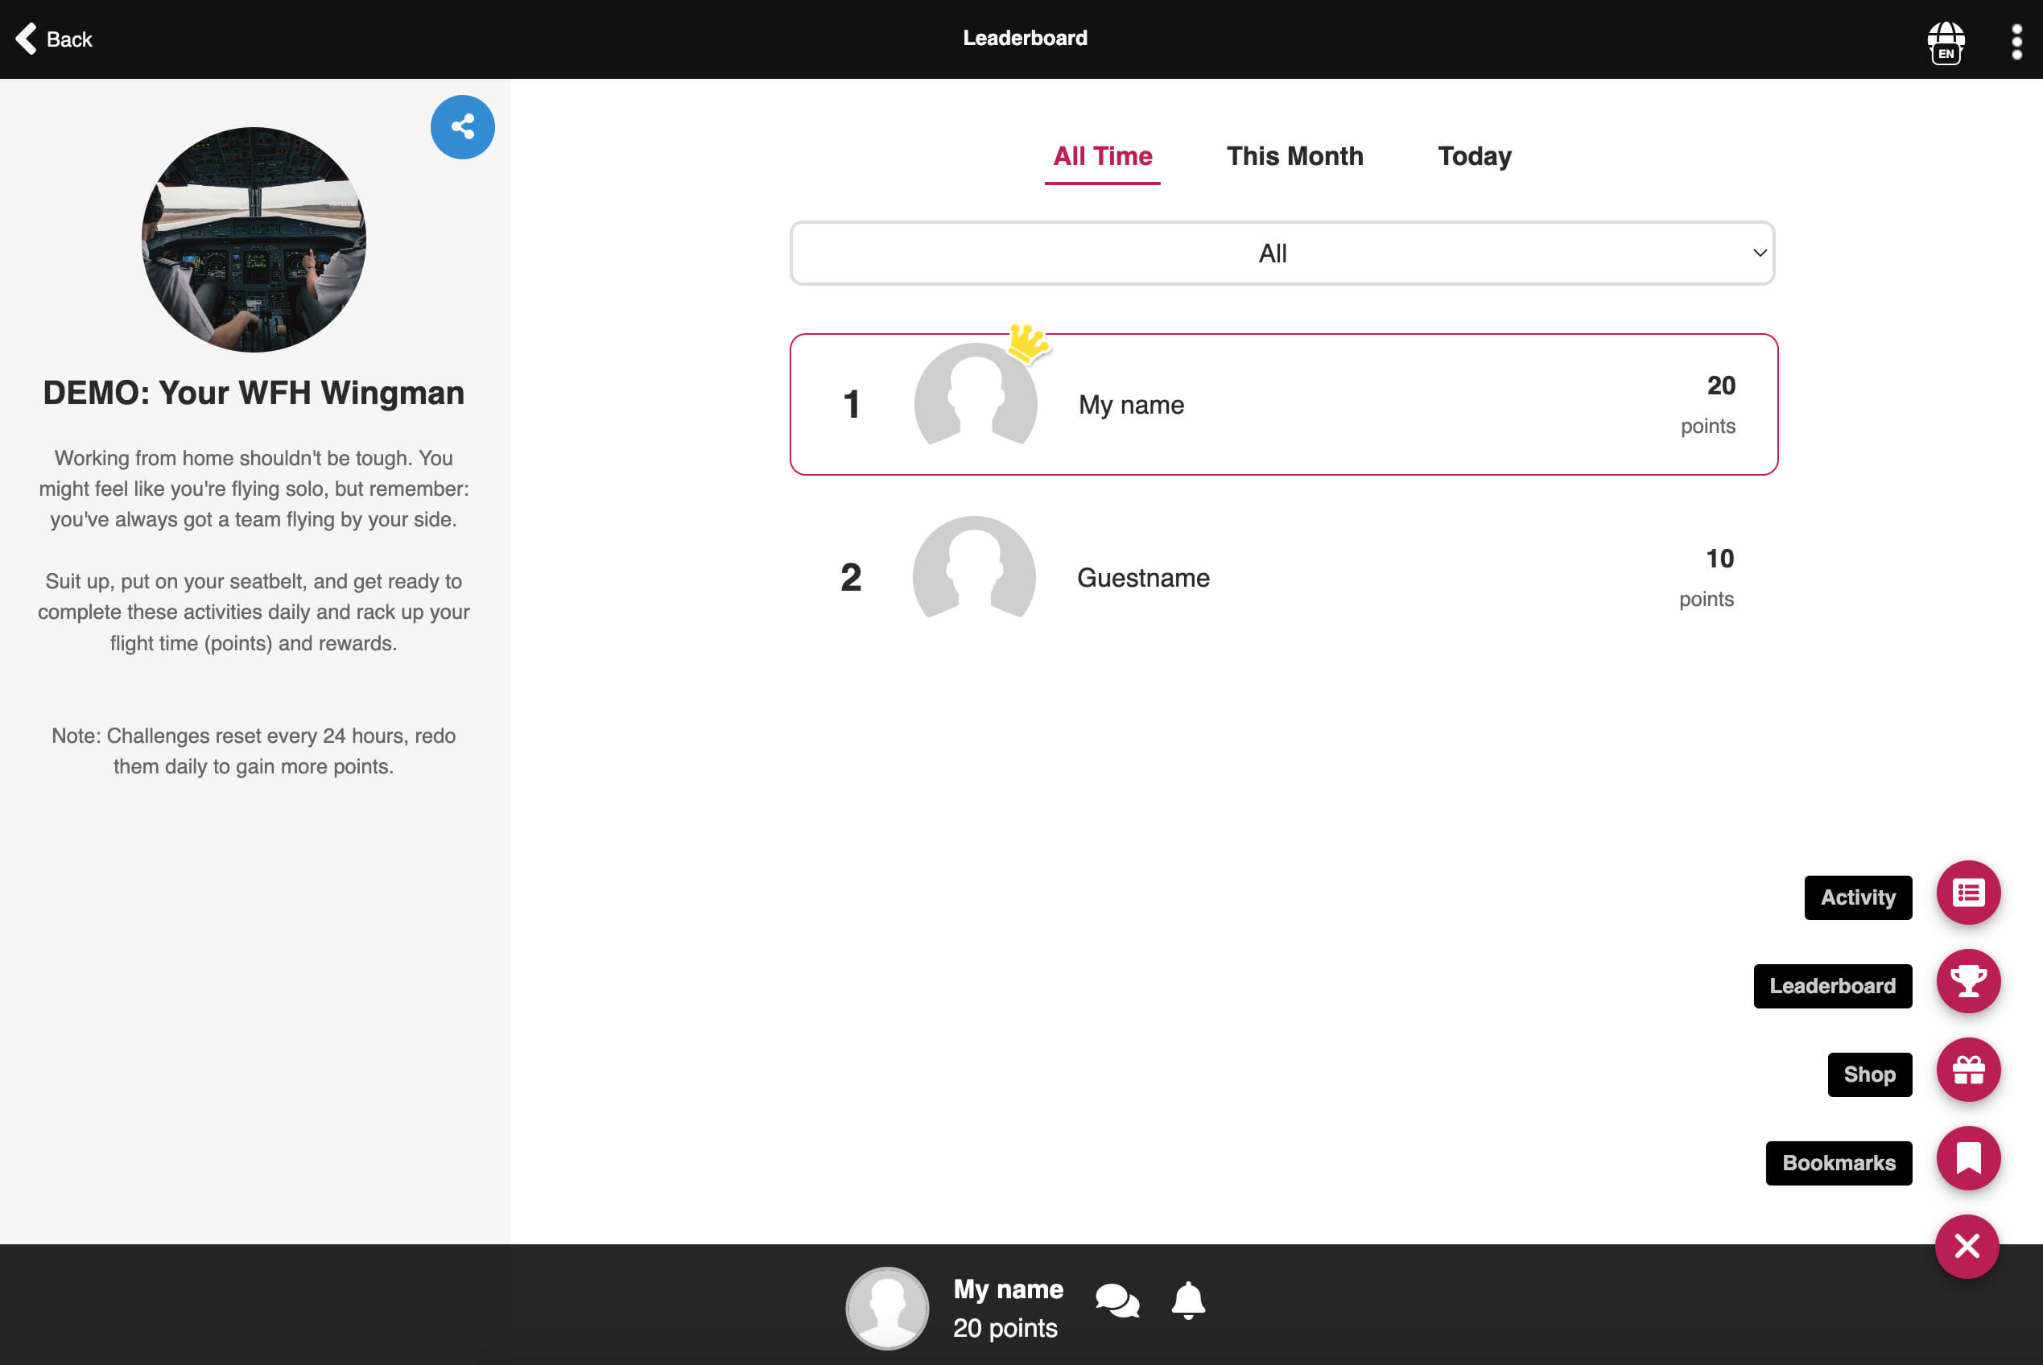Viewport: 2043px width, 1365px height.
Task: Open the Activity list icon
Action: [x=1968, y=893]
